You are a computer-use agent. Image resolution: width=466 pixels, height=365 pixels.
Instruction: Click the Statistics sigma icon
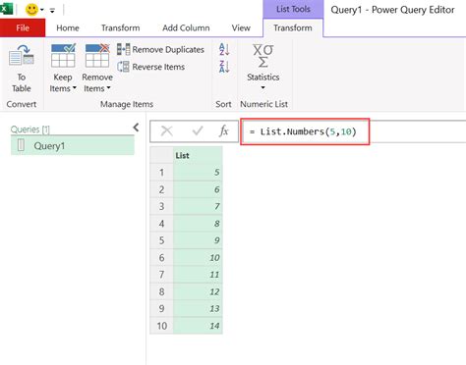pos(262,56)
